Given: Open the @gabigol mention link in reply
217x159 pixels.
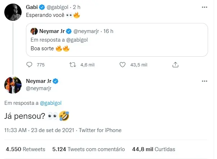Looking at the screenshot, I should pyautogui.click(x=51, y=103).
